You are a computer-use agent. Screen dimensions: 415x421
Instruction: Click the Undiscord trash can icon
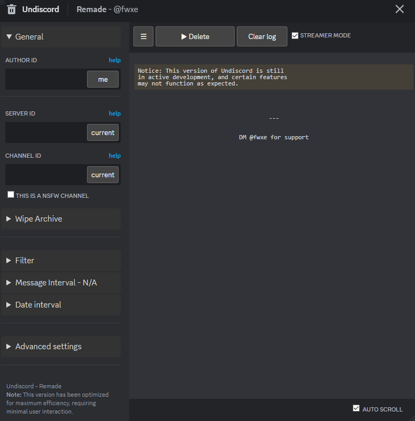[11, 9]
